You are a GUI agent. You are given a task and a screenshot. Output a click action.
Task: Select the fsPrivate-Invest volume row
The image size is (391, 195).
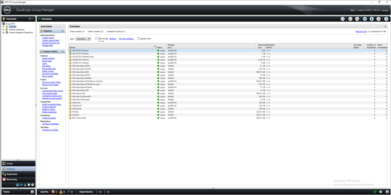(79, 93)
